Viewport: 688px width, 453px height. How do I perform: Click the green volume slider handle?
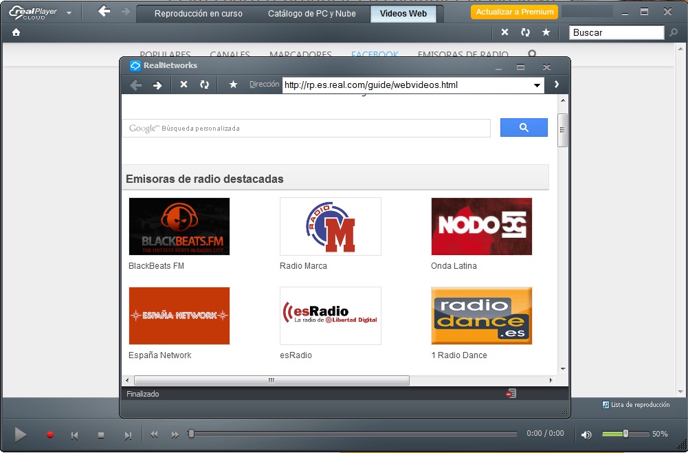tap(625, 434)
